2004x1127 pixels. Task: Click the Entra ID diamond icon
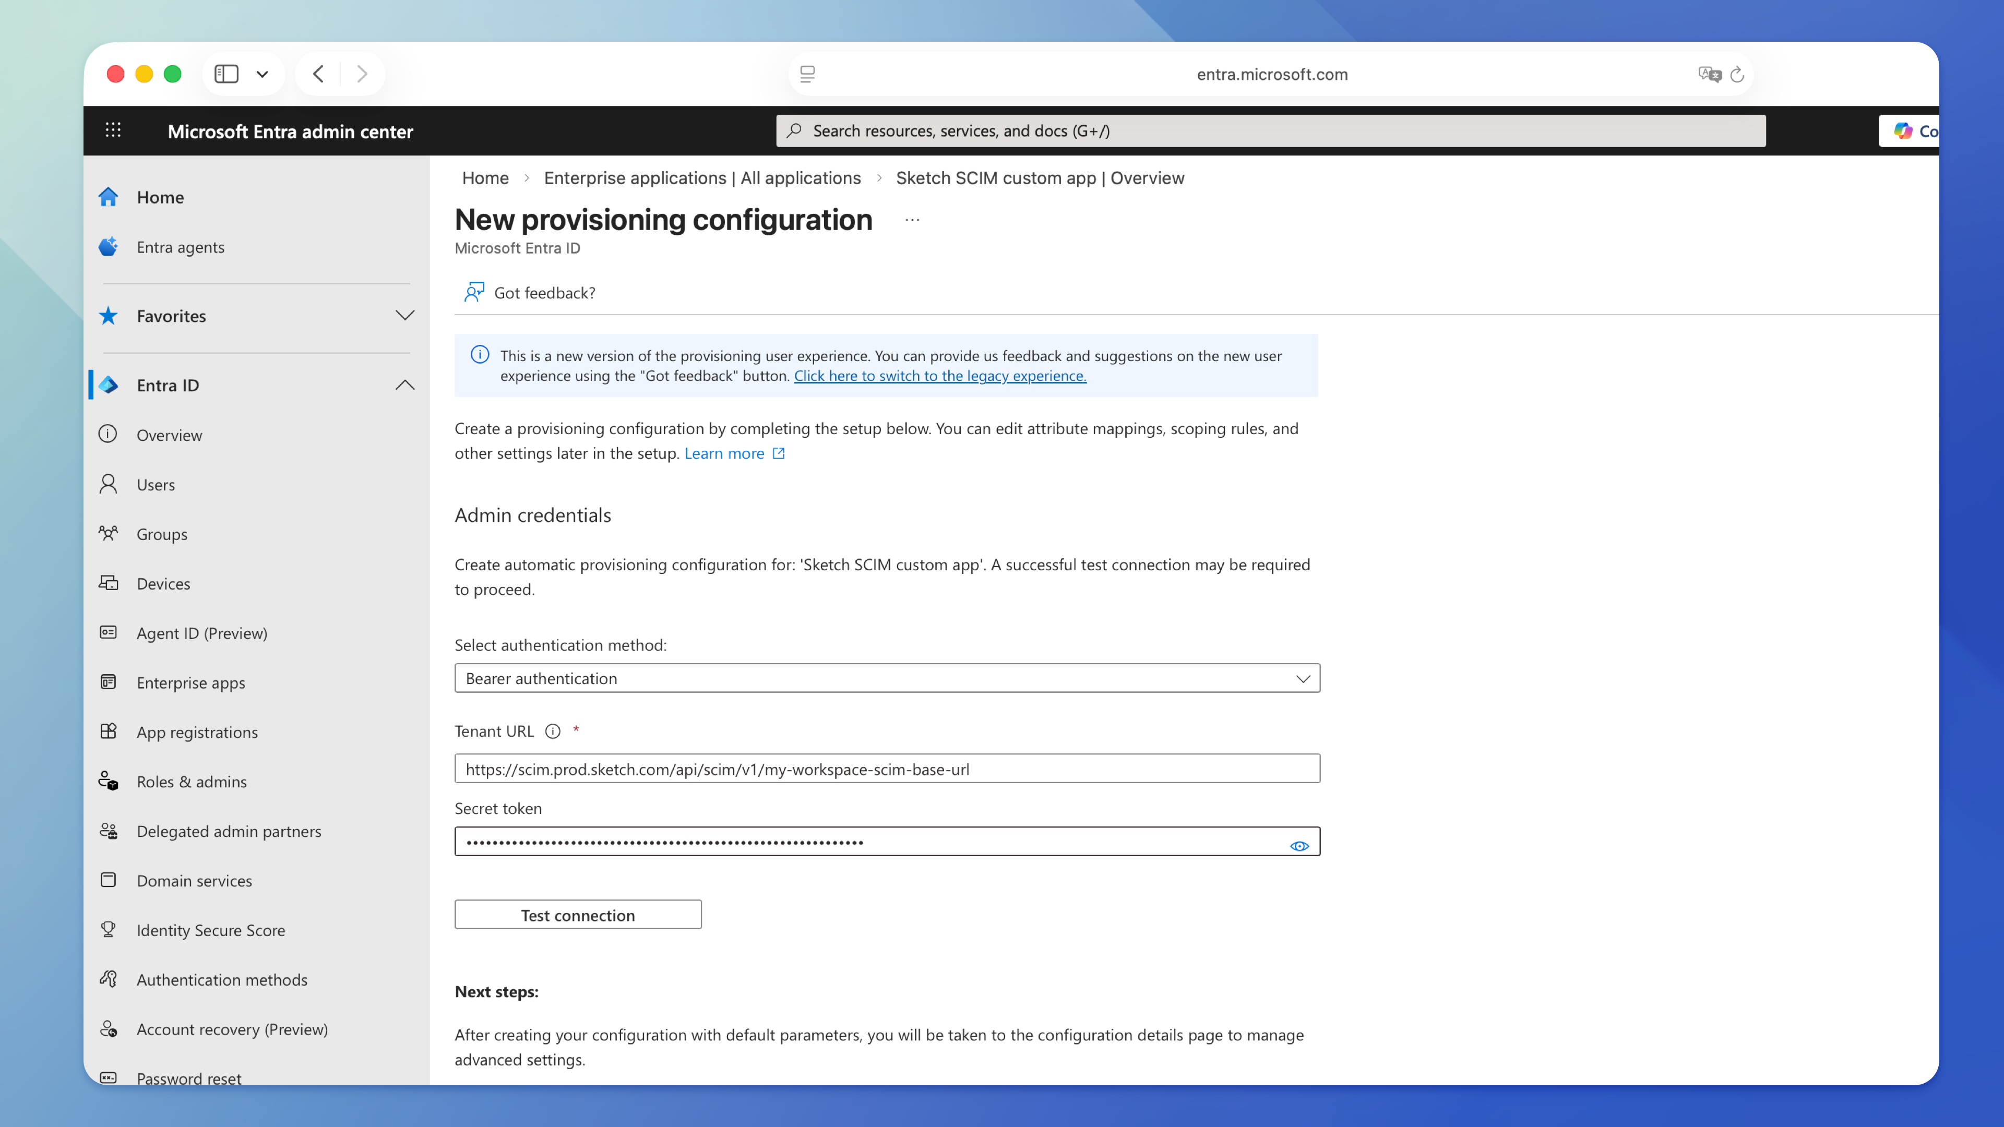click(108, 385)
